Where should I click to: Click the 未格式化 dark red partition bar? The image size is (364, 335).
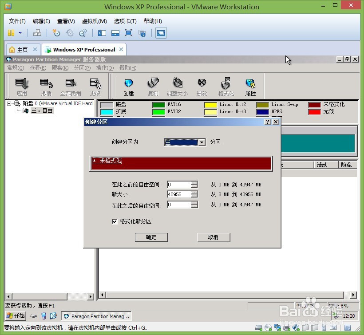[x=181, y=164]
